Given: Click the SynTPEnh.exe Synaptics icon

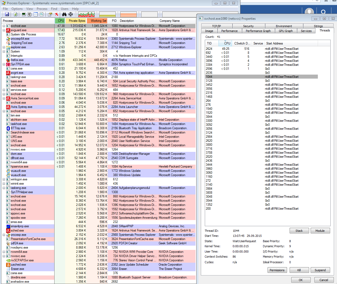Looking at the screenshot, I should 8,64.
